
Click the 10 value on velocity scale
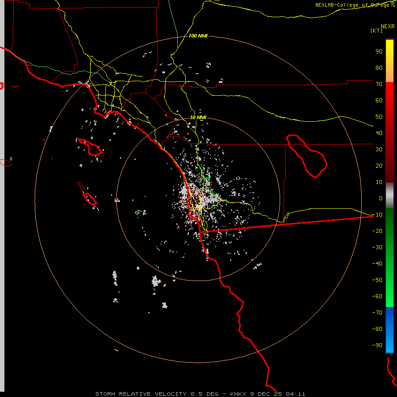(x=379, y=182)
